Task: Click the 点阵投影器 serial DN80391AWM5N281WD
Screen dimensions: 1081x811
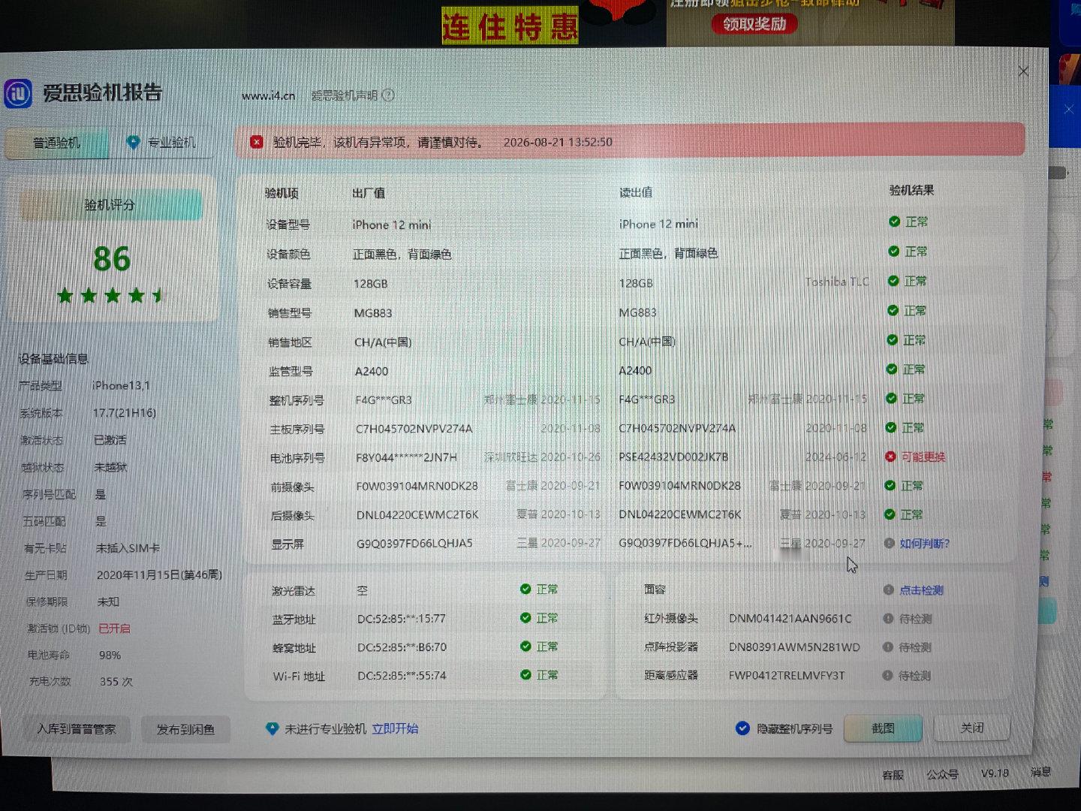Action: point(794,647)
